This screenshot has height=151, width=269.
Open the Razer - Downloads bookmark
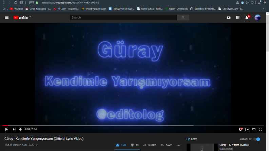(176, 9)
